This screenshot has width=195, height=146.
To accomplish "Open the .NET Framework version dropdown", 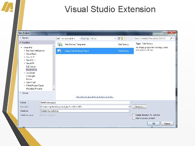I will (x=69, y=39).
